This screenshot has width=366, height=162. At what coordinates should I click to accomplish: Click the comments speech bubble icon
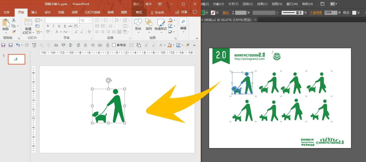tap(195, 12)
